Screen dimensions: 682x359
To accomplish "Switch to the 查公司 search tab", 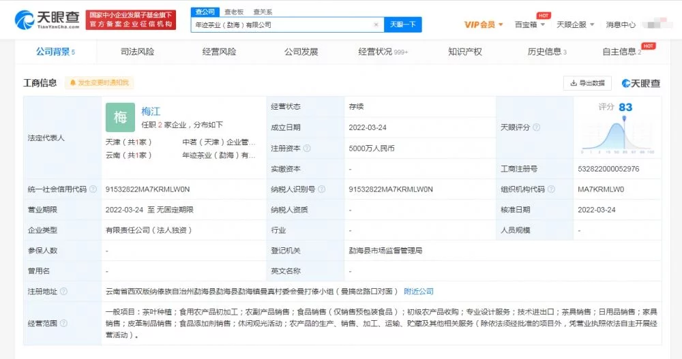I will click(205, 12).
